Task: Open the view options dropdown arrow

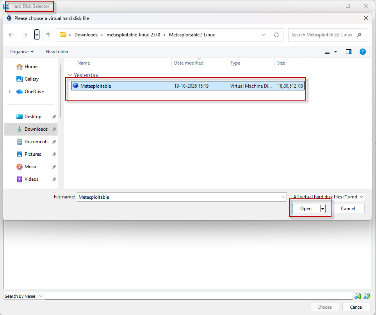Action: (x=335, y=52)
